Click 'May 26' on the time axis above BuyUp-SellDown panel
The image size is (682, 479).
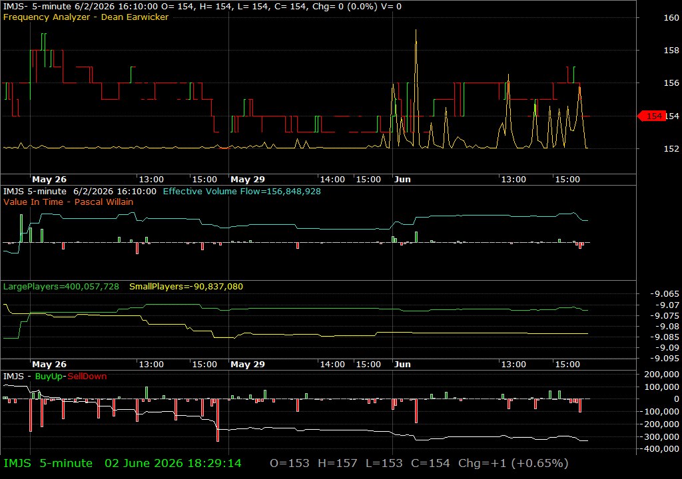49,365
